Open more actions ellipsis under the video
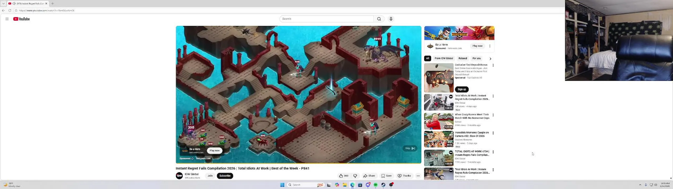Image resolution: width=673 pixels, height=189 pixels. pos(418,176)
